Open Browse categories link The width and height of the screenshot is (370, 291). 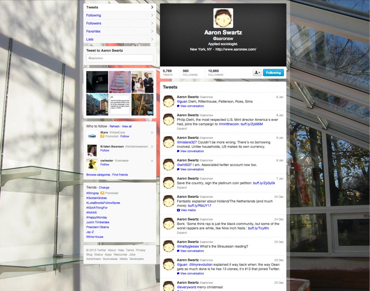pos(98,175)
